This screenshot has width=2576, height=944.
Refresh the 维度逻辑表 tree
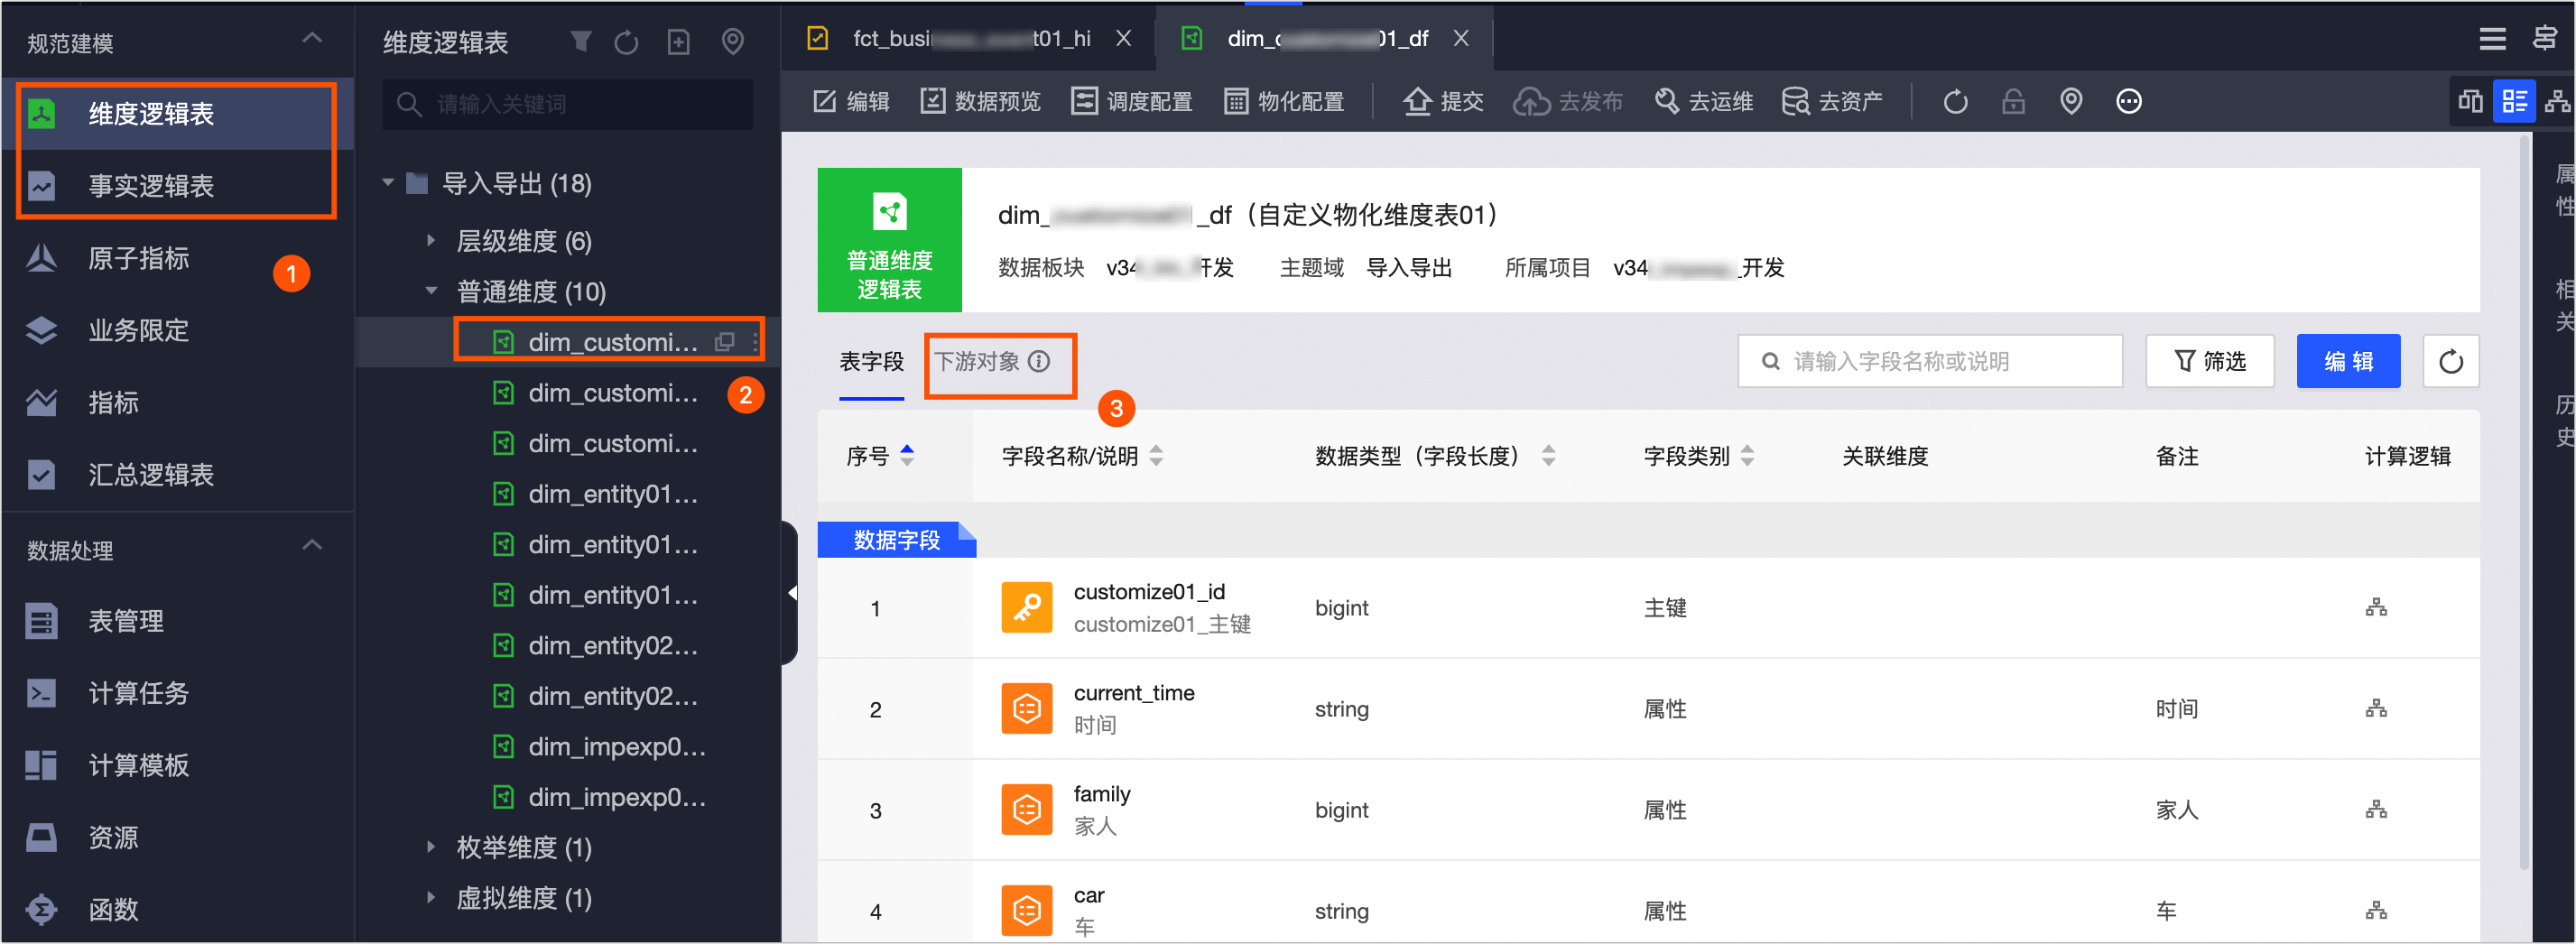click(x=627, y=42)
